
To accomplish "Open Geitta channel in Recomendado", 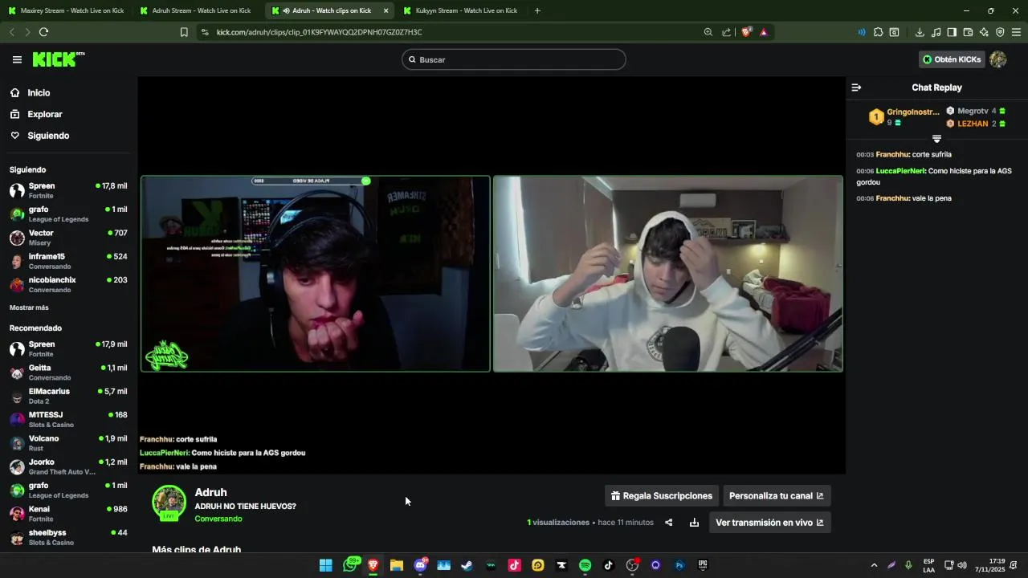I will coord(68,372).
